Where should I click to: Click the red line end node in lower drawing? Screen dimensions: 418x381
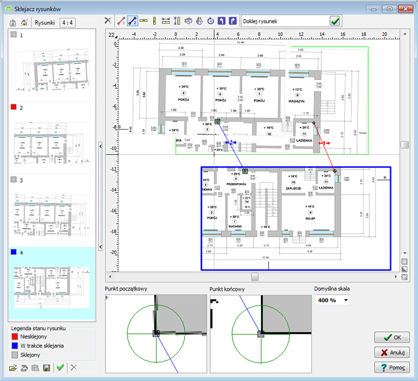click(x=335, y=171)
